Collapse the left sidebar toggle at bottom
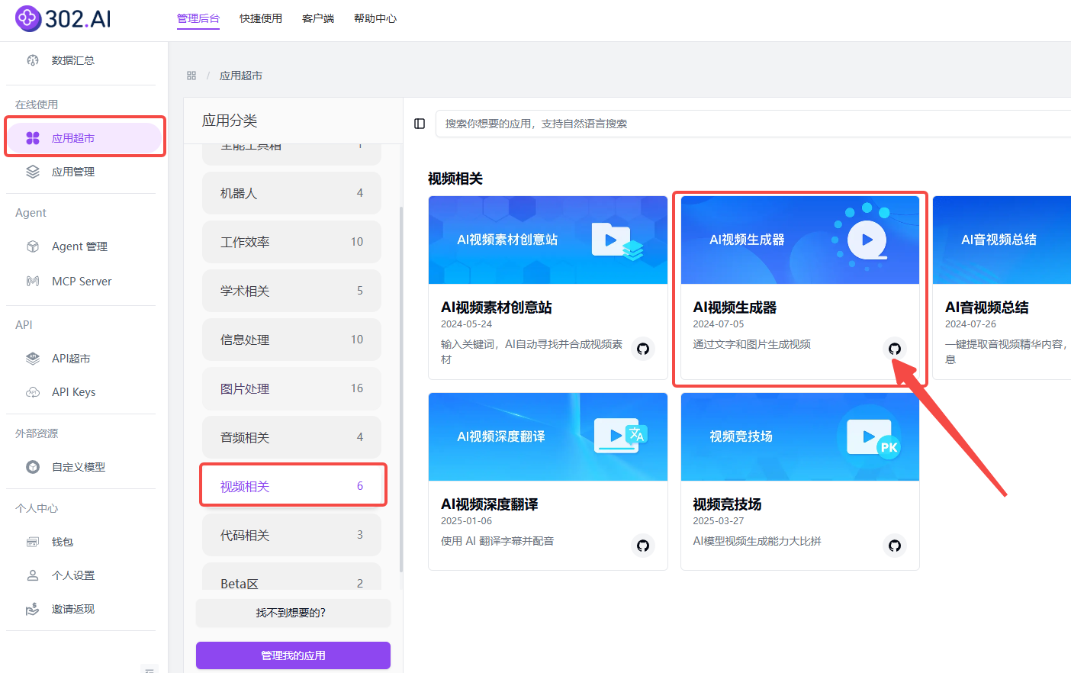 [150, 669]
